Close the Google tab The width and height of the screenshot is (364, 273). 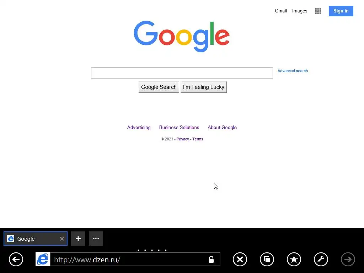coord(62,239)
